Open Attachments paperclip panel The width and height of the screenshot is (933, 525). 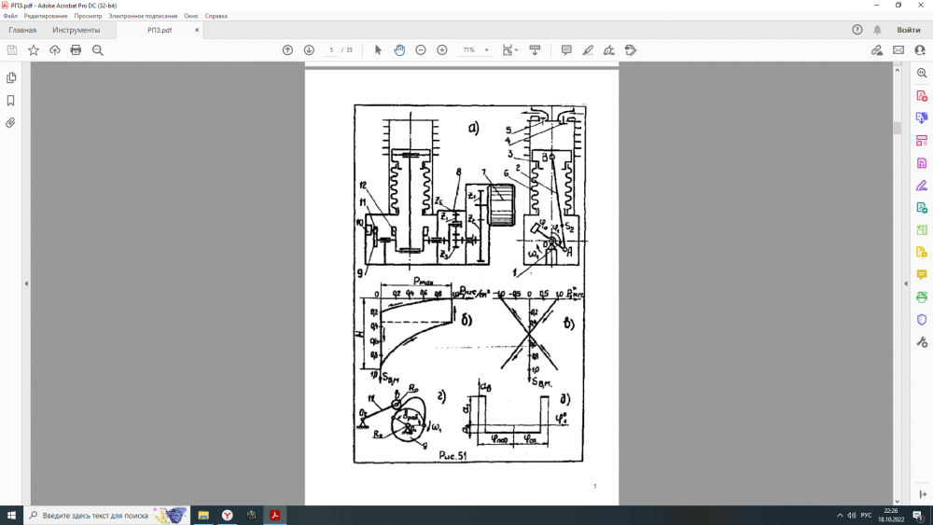[11, 122]
